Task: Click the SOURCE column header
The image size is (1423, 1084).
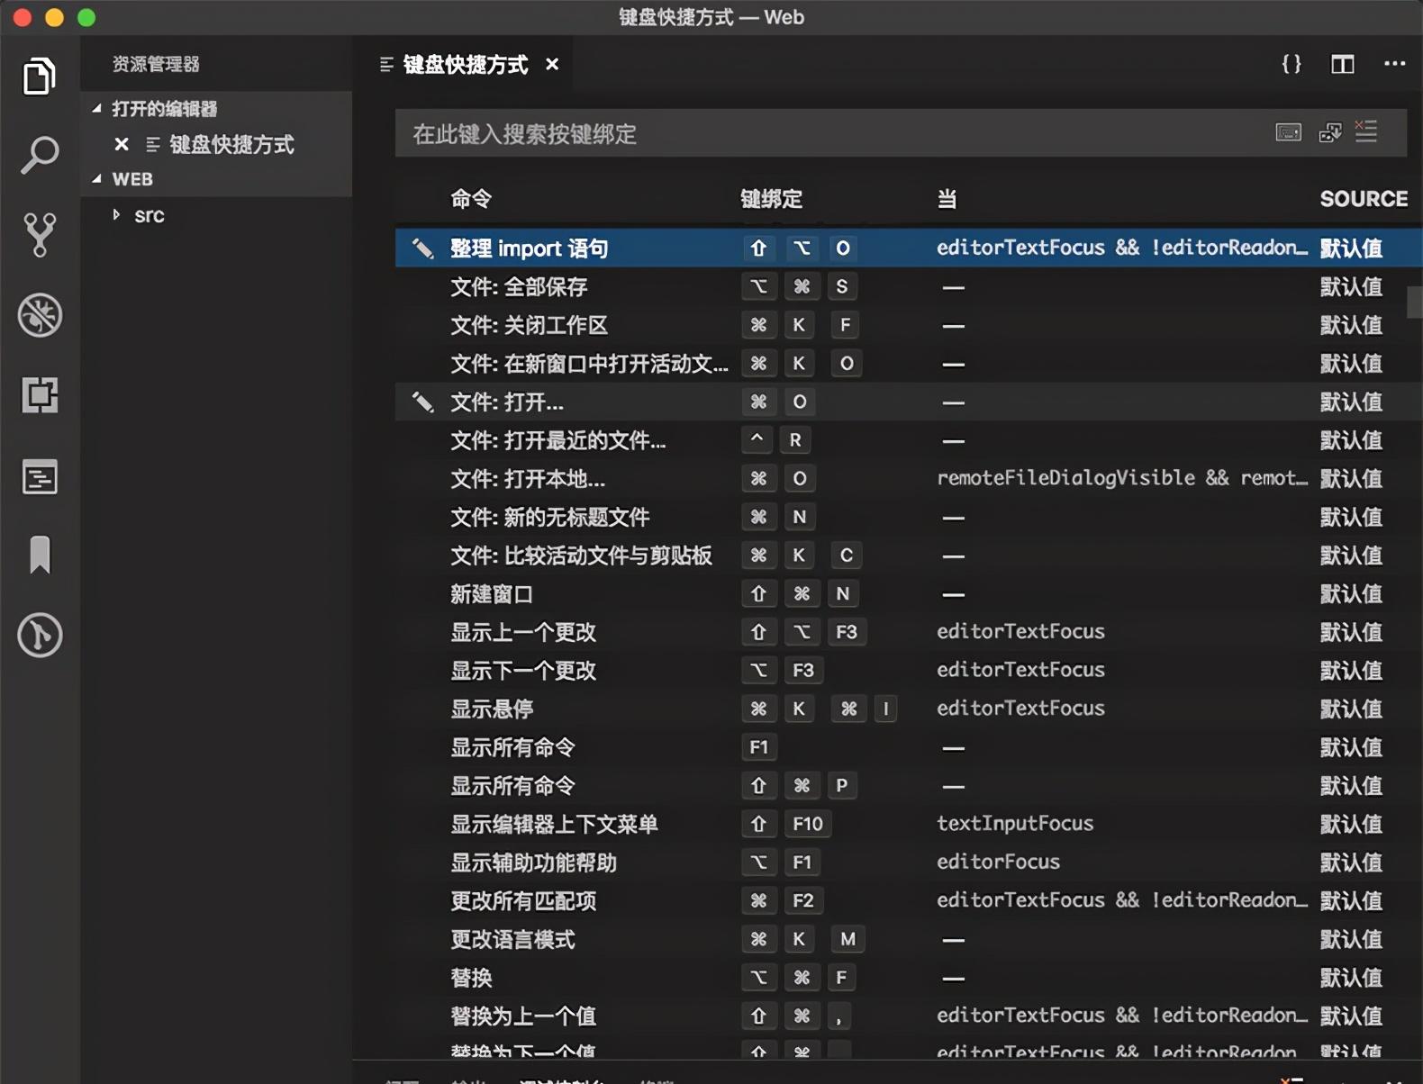Action: tap(1364, 199)
